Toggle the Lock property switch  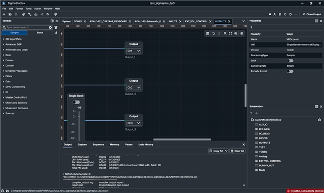(x=290, y=61)
